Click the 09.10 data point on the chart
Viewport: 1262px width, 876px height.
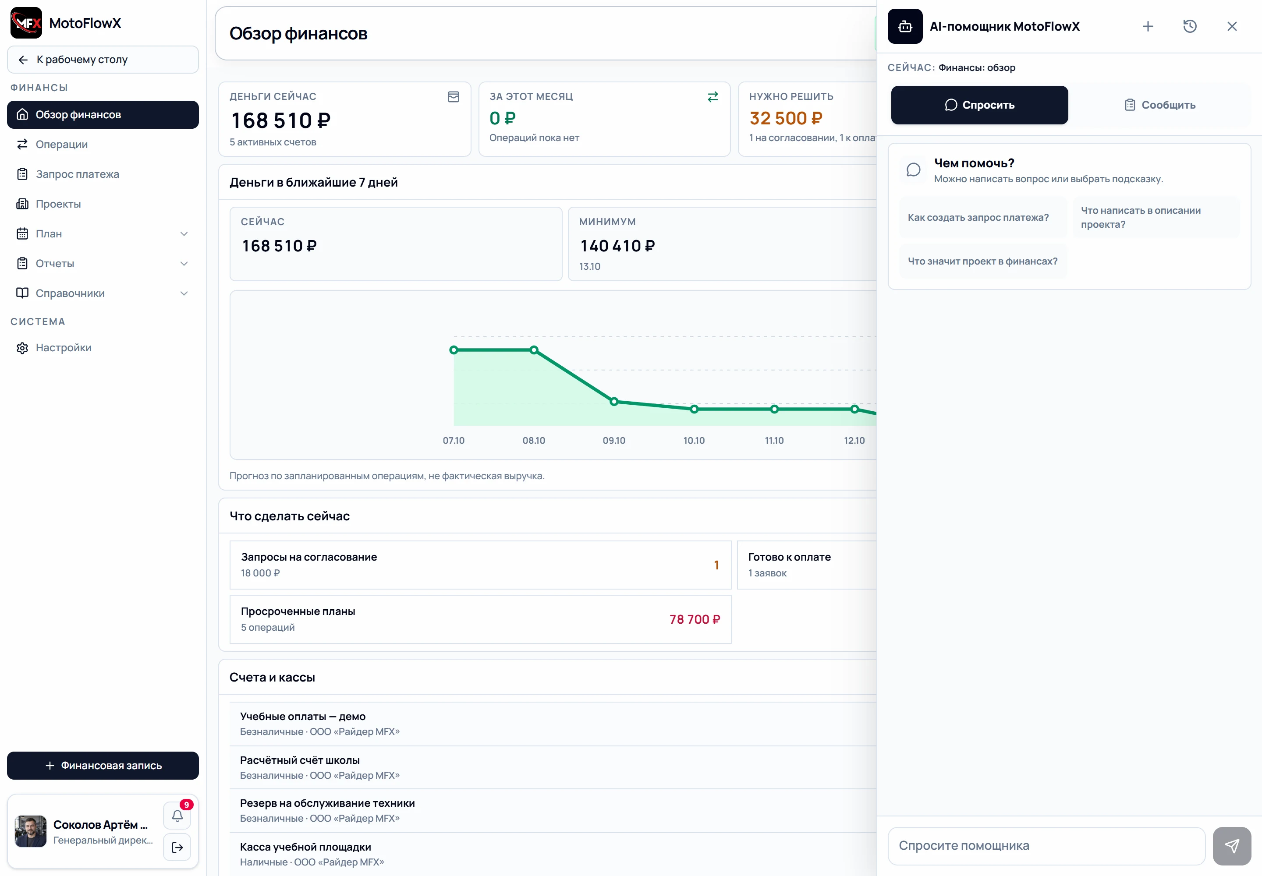tap(614, 402)
